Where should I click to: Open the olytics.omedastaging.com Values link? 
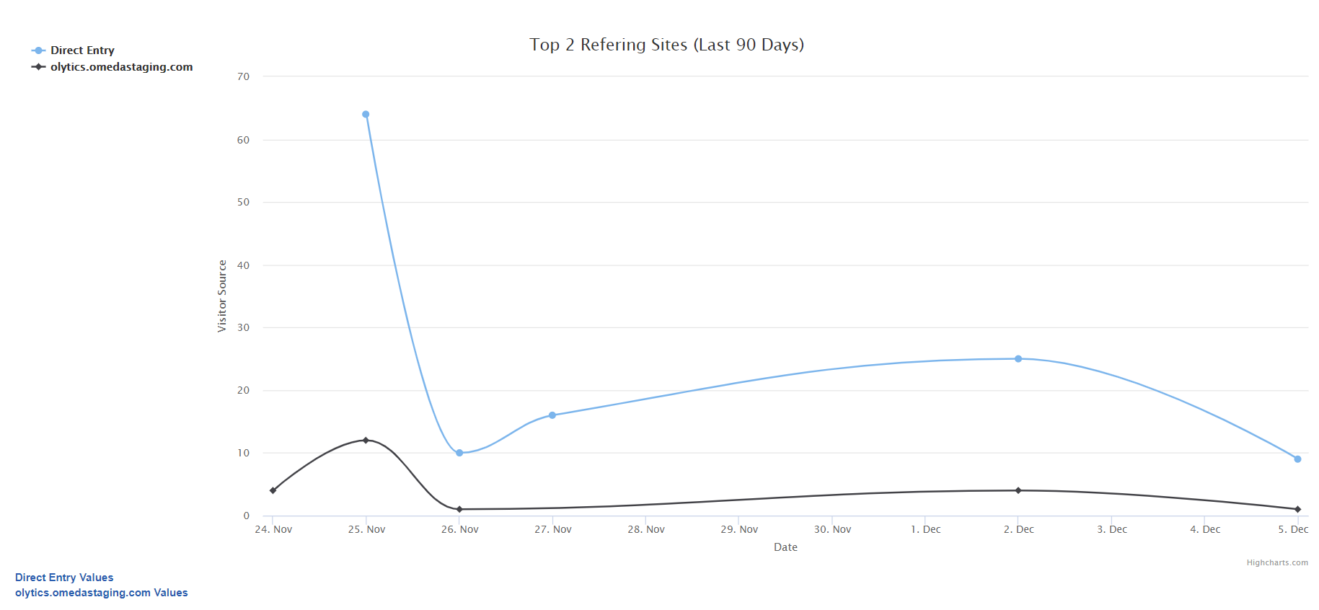(x=101, y=593)
